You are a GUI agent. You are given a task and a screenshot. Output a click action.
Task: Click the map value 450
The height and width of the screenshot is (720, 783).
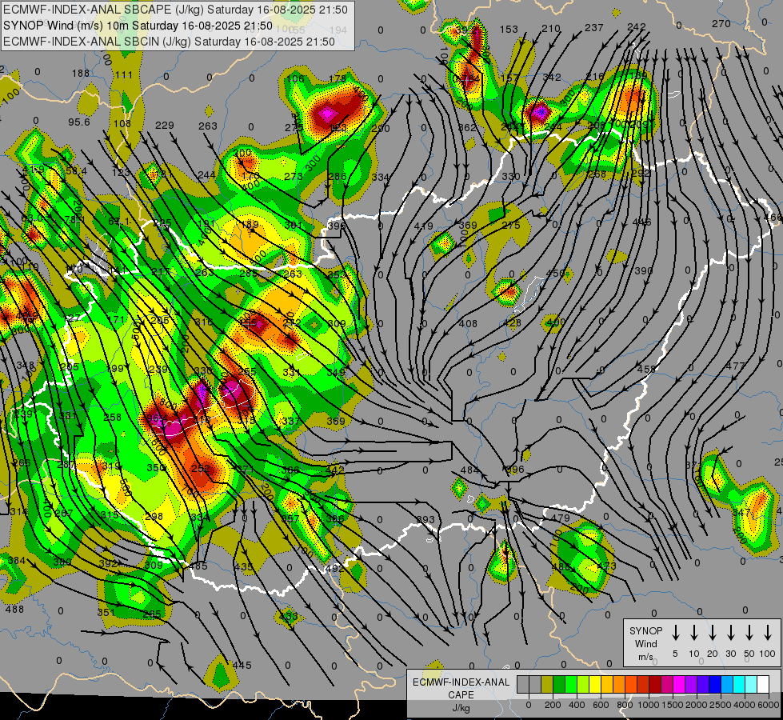555,274
